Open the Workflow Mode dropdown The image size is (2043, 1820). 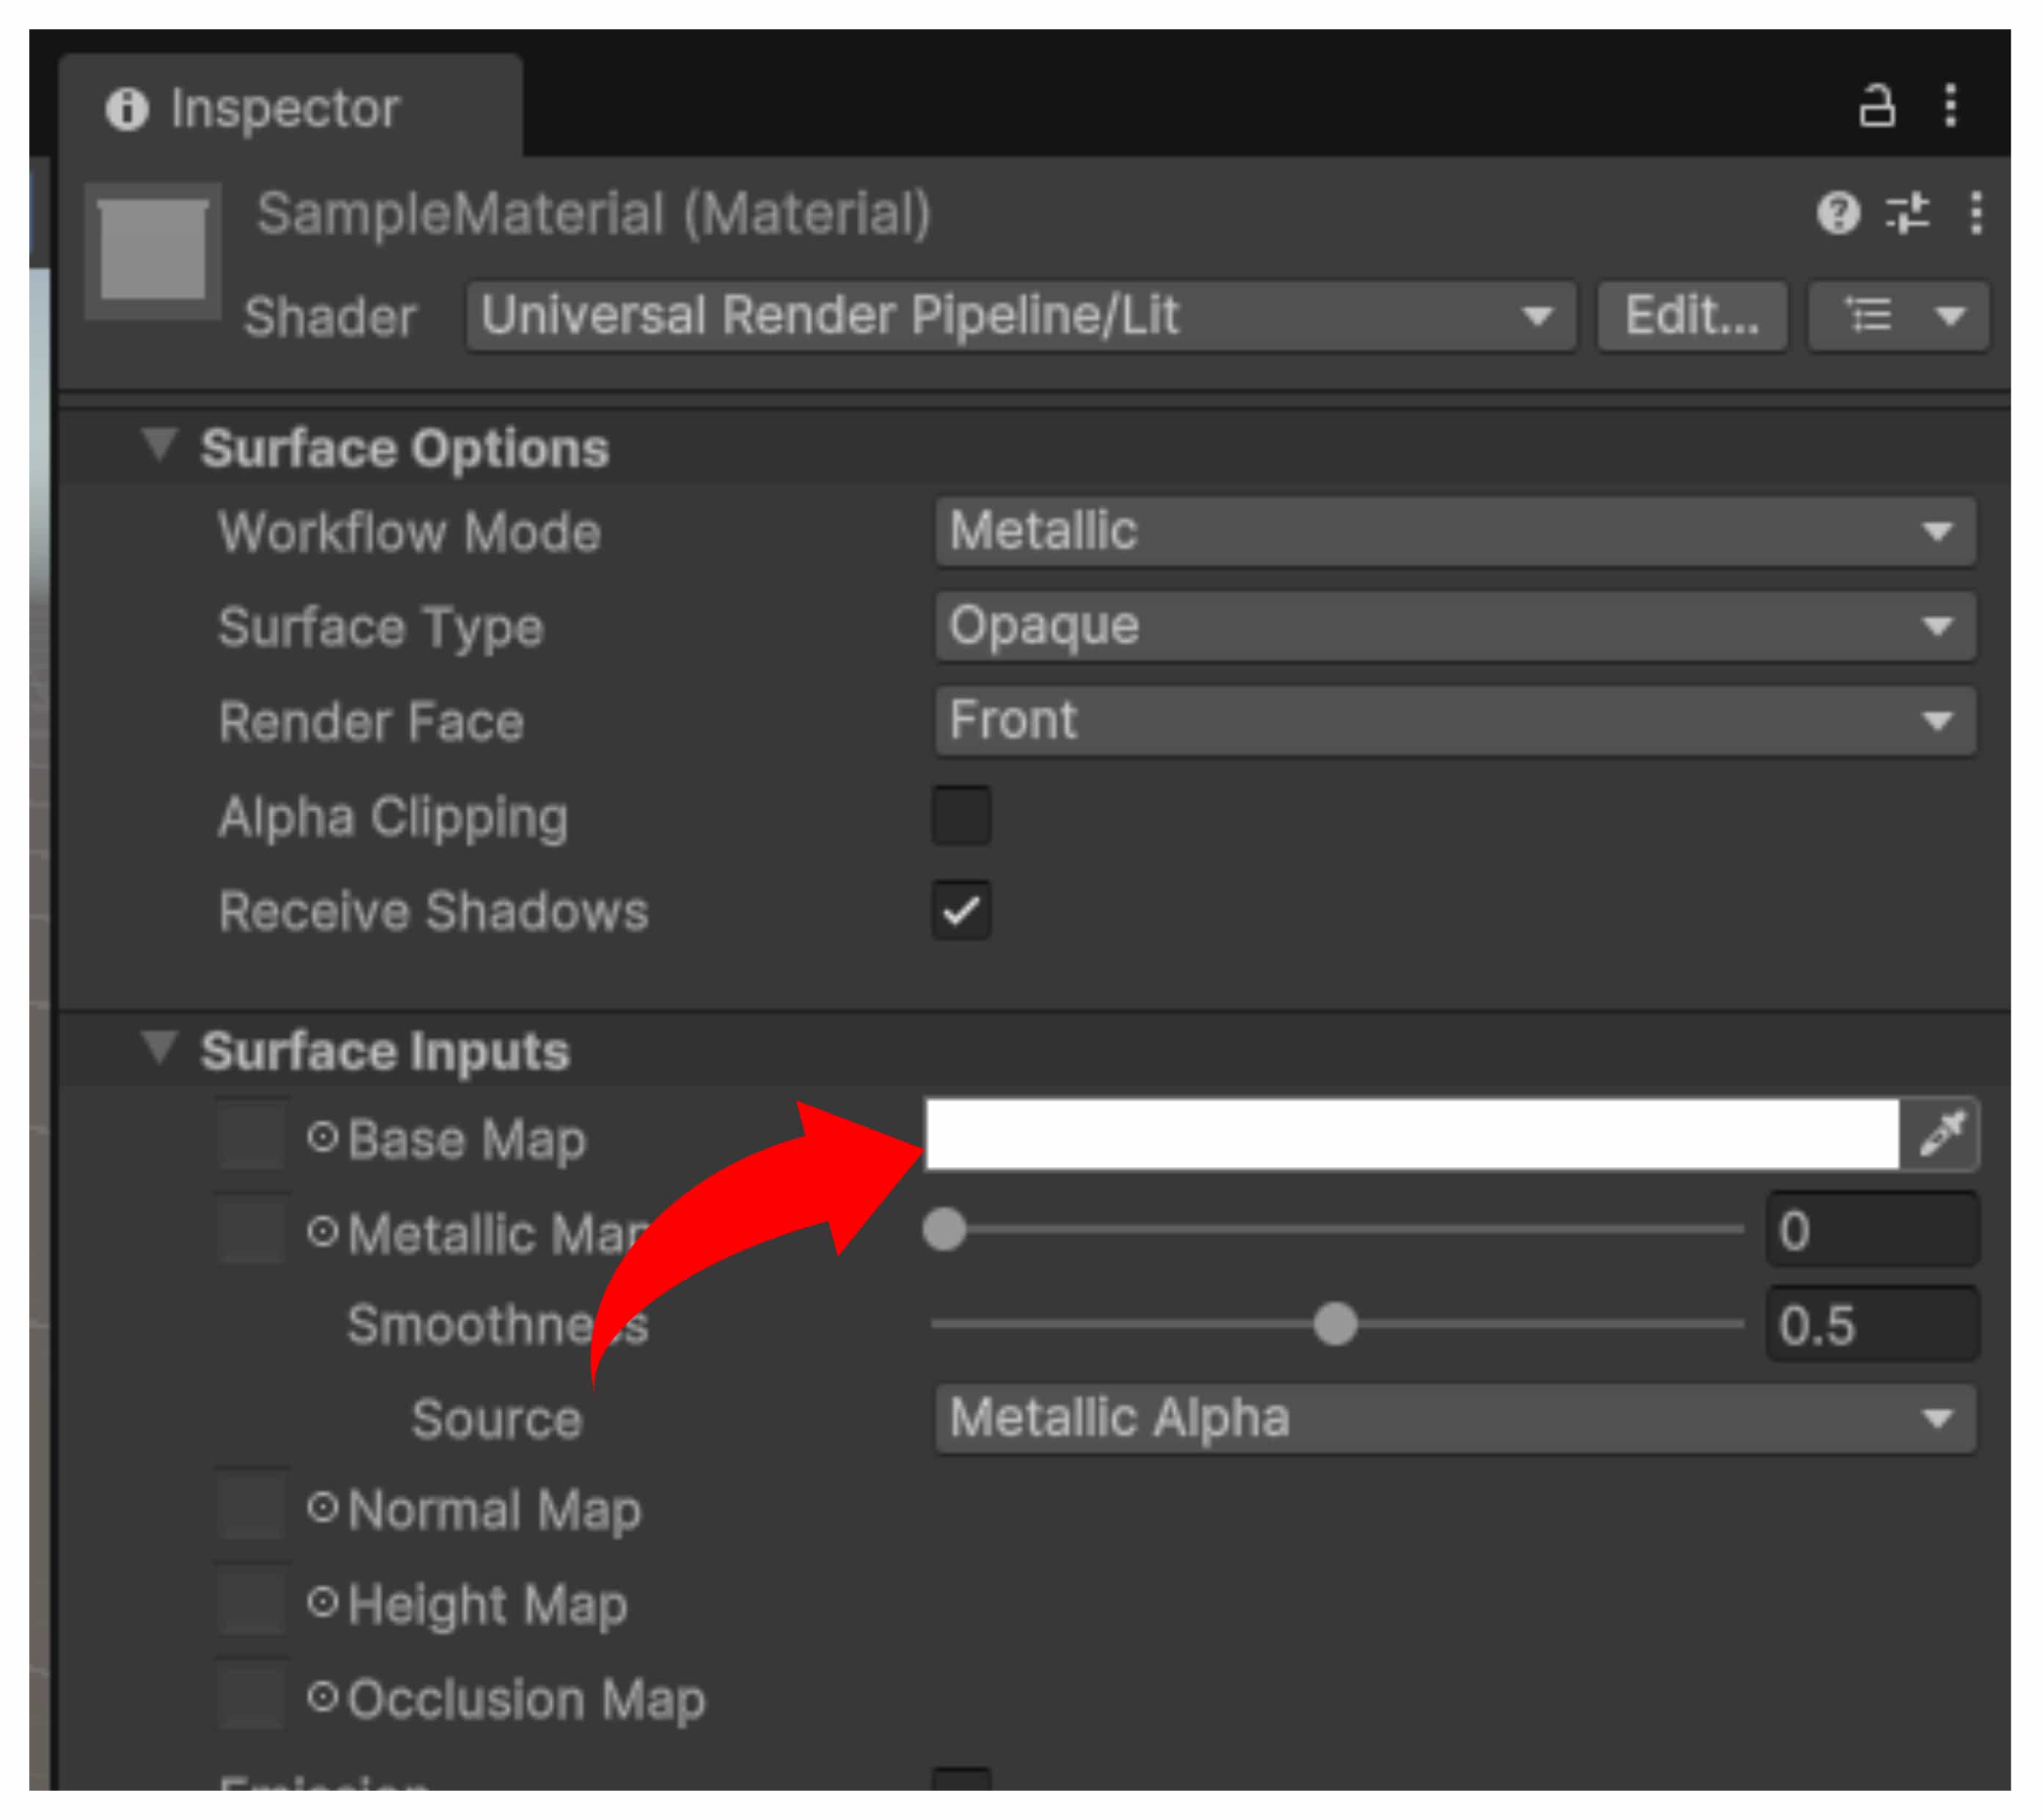1455,531
